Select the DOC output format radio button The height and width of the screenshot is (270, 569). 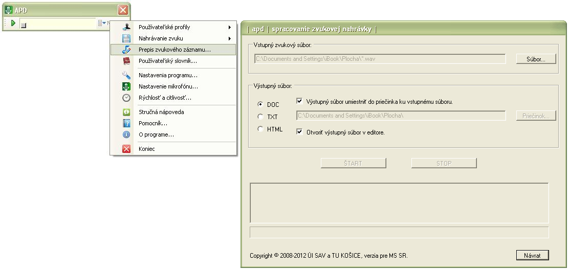point(260,104)
